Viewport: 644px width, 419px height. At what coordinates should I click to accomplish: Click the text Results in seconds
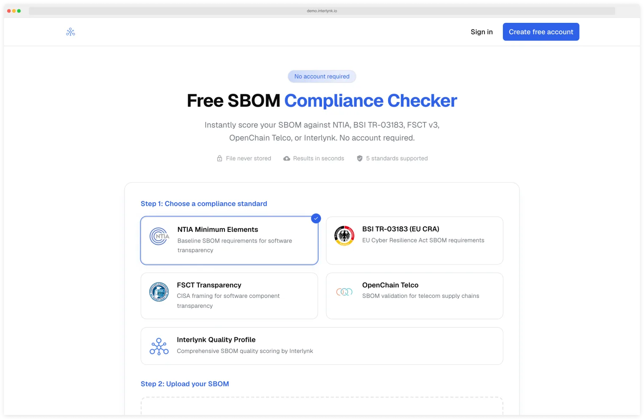[319, 158]
